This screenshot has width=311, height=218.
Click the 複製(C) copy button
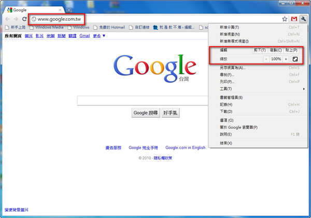pyautogui.click(x=276, y=50)
